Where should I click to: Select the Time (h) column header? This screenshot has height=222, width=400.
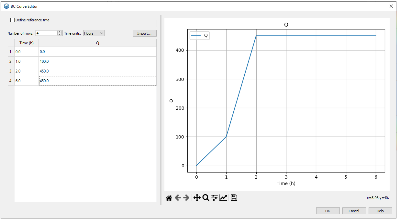(27, 43)
